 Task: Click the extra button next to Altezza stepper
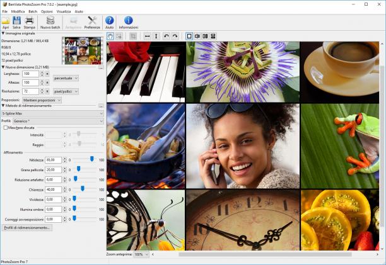(x=47, y=82)
